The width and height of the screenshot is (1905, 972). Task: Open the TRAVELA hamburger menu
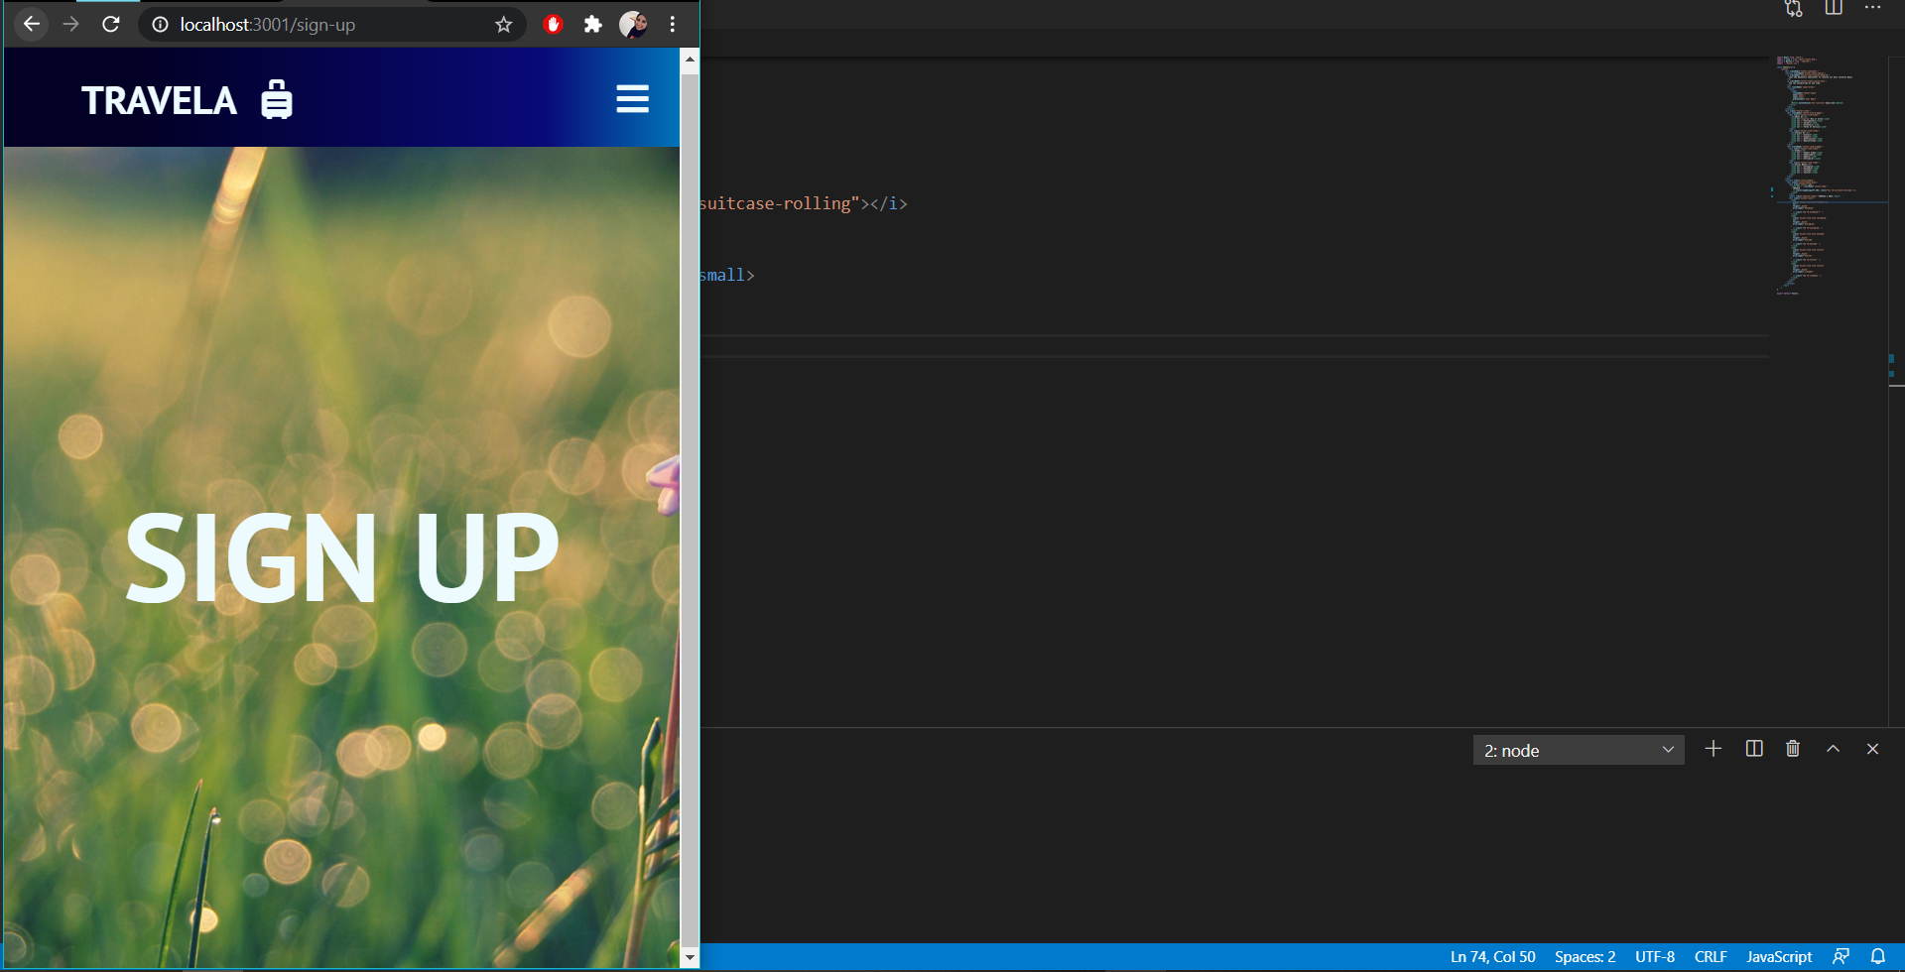632,98
